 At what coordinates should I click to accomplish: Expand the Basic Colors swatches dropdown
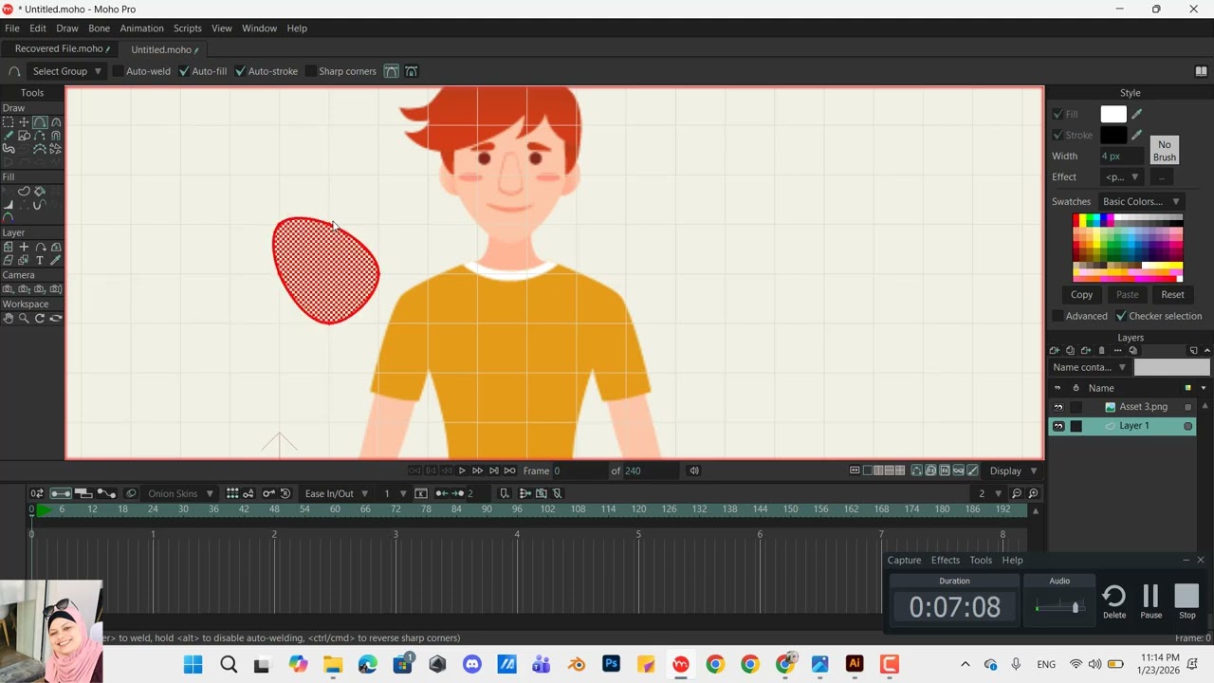coord(1141,201)
